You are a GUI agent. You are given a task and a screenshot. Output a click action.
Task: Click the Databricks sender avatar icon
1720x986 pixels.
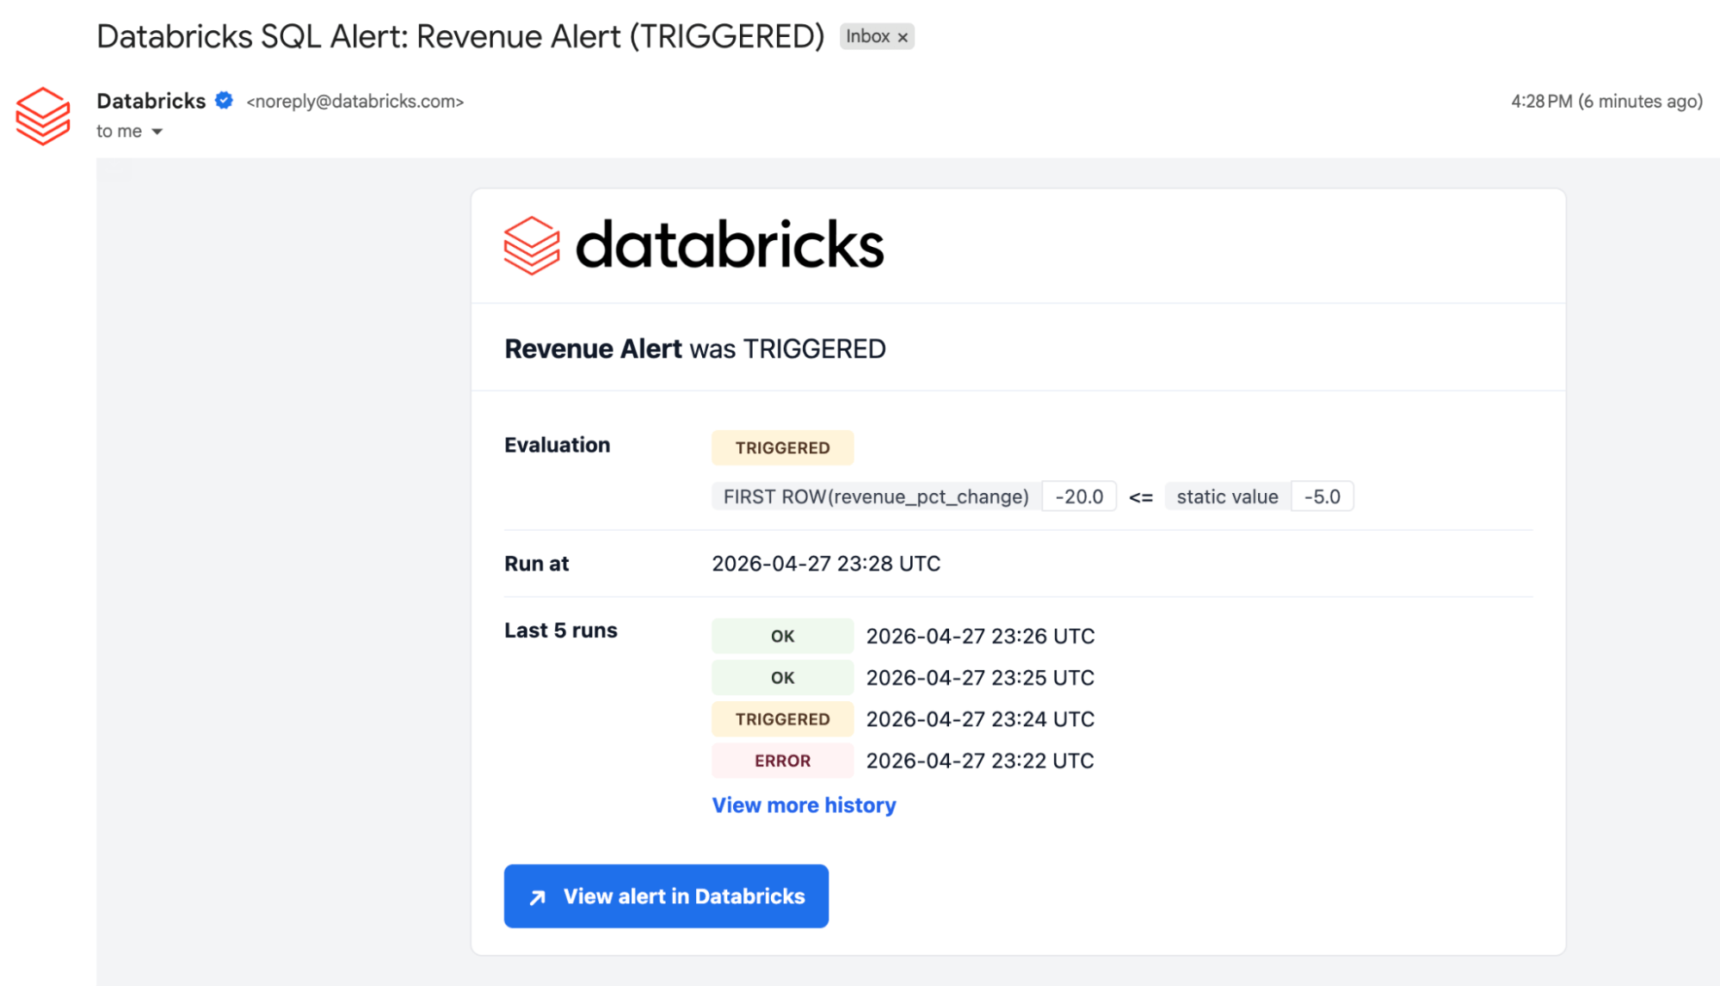43,116
